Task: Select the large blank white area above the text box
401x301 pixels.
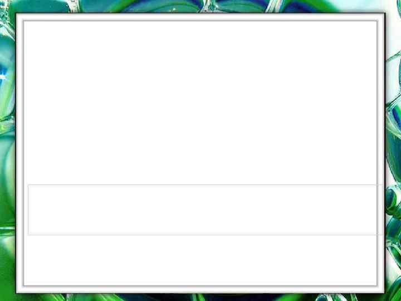Action: click(200, 103)
